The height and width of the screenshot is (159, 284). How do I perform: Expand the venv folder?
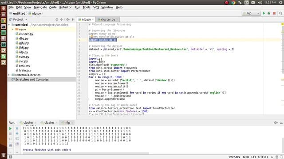pyautogui.click(x=12, y=29)
